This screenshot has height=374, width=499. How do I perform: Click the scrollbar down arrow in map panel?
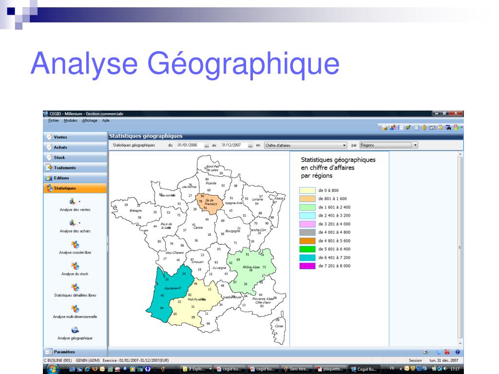coord(460,343)
